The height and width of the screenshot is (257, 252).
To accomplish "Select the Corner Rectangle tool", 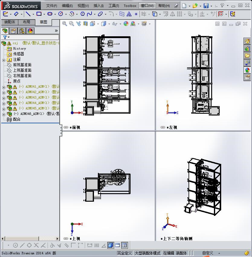I will tap(39, 14).
